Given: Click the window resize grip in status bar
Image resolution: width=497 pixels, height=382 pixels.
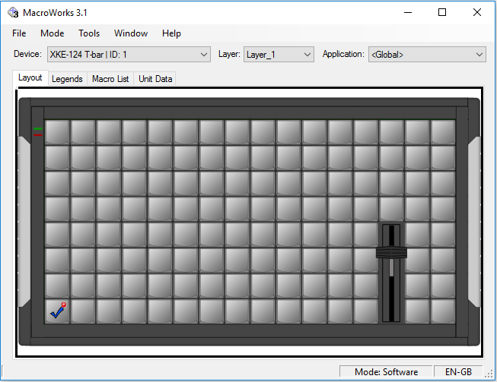Looking at the screenshot, I should pyautogui.click(x=489, y=374).
